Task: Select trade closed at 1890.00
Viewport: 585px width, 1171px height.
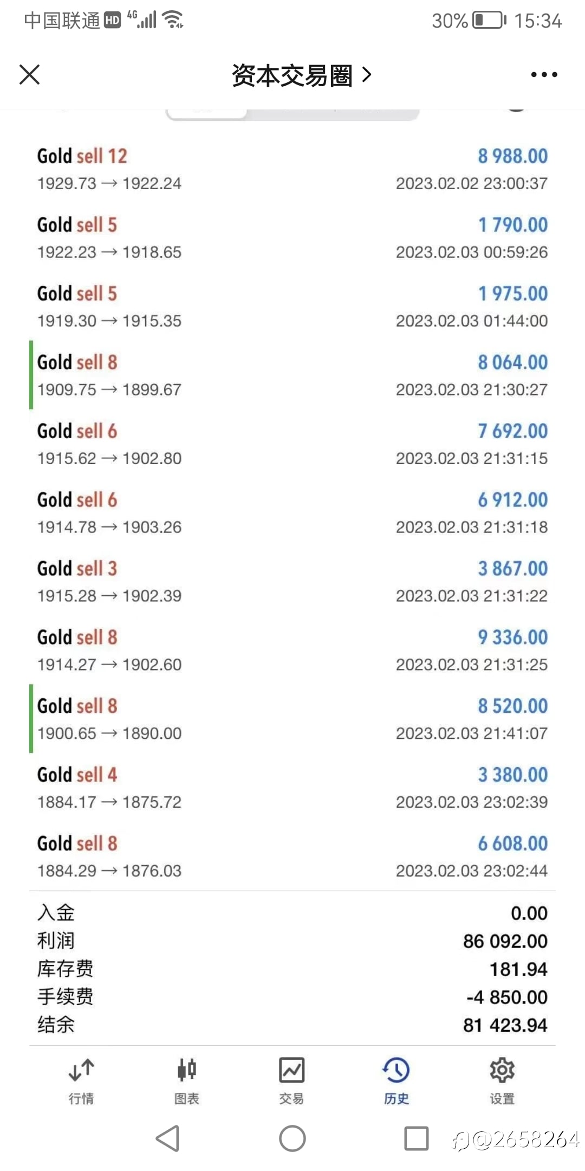Action: 292,718
